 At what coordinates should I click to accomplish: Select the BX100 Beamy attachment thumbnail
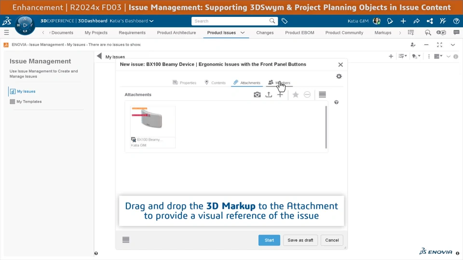click(153, 127)
